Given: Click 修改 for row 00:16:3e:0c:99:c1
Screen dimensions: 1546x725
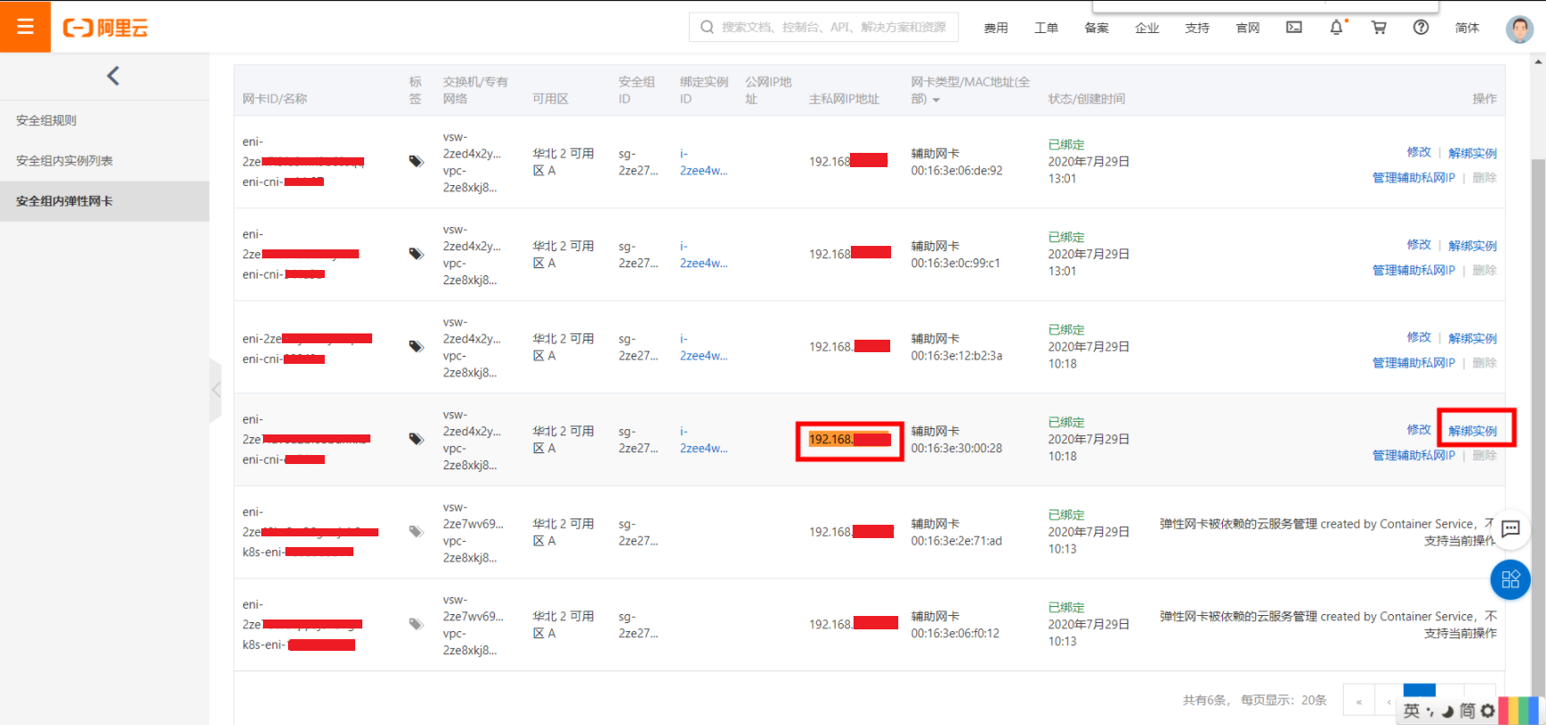Looking at the screenshot, I should pyautogui.click(x=1418, y=244).
